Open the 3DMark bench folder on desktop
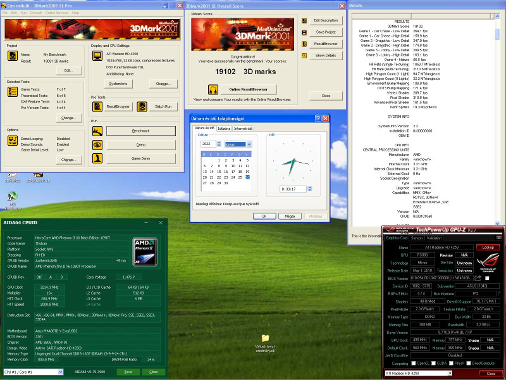The width and height of the screenshot is (506, 380). click(265, 338)
